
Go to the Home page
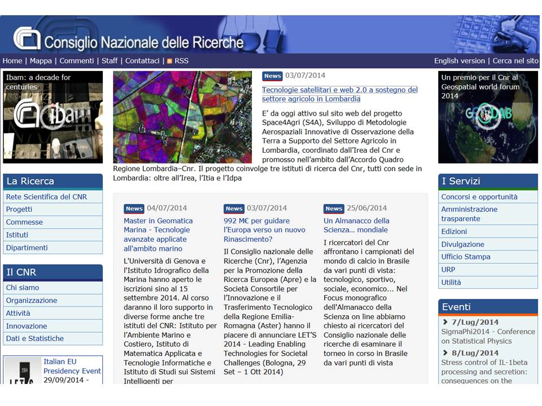(12, 61)
